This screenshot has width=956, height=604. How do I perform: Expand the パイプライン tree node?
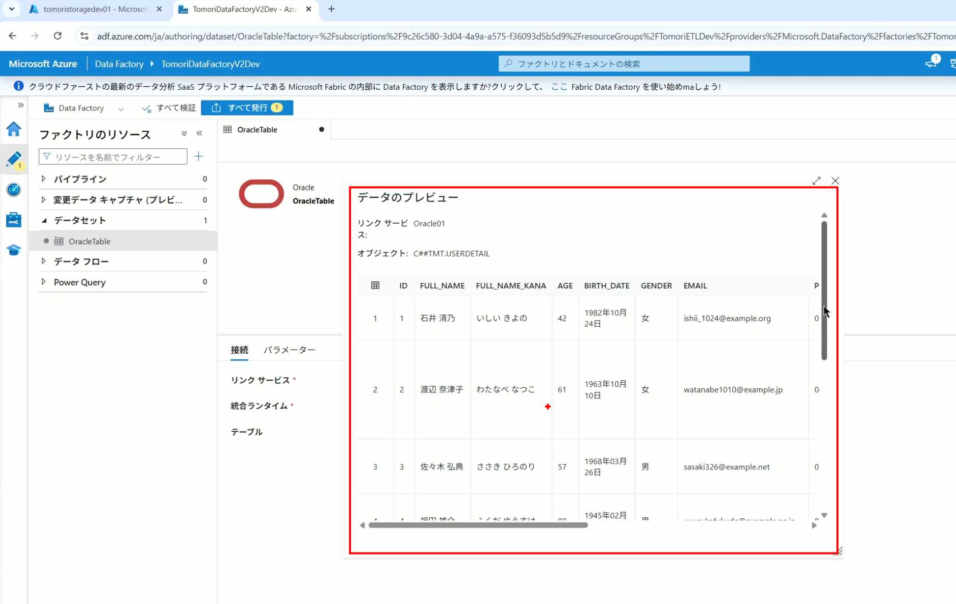44,179
